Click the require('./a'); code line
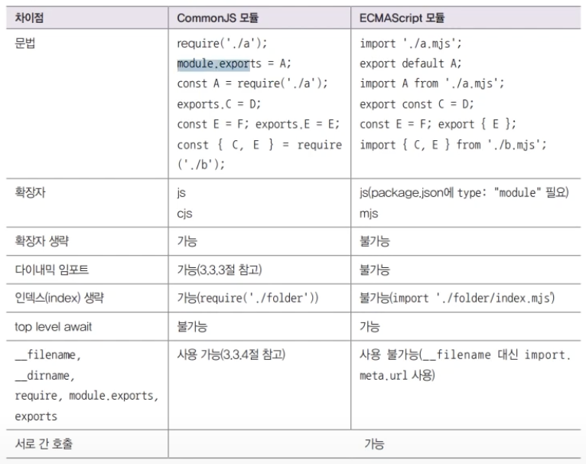This screenshot has width=586, height=464. (x=222, y=44)
